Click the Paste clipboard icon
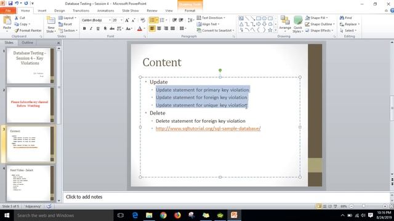This screenshot has width=394, height=221. click(7, 20)
